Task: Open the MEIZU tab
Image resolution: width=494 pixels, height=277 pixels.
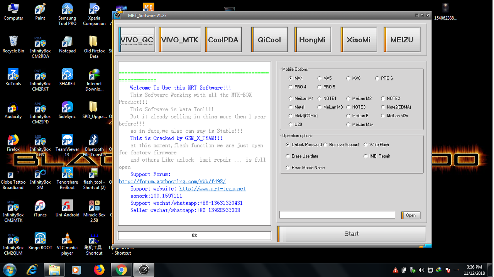Action: 401,40
